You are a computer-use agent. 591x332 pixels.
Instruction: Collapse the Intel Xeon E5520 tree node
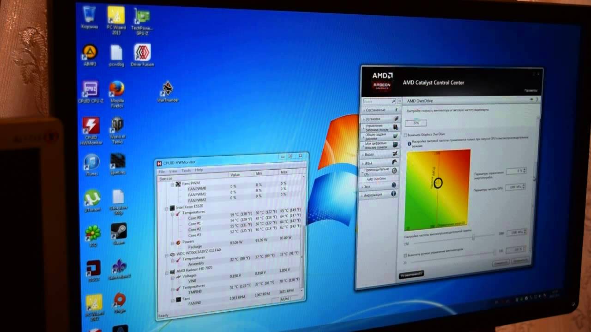pyautogui.click(x=166, y=208)
